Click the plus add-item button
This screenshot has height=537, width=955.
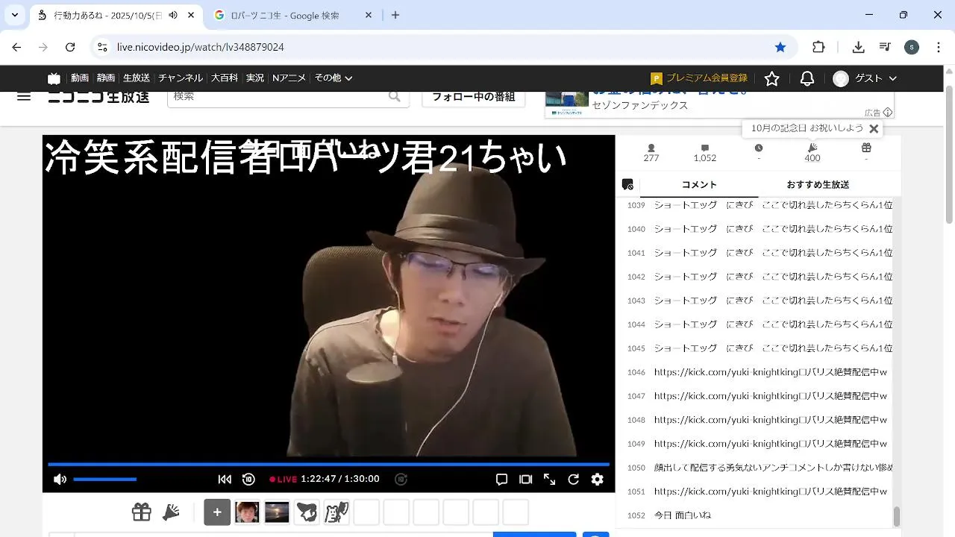click(x=217, y=512)
